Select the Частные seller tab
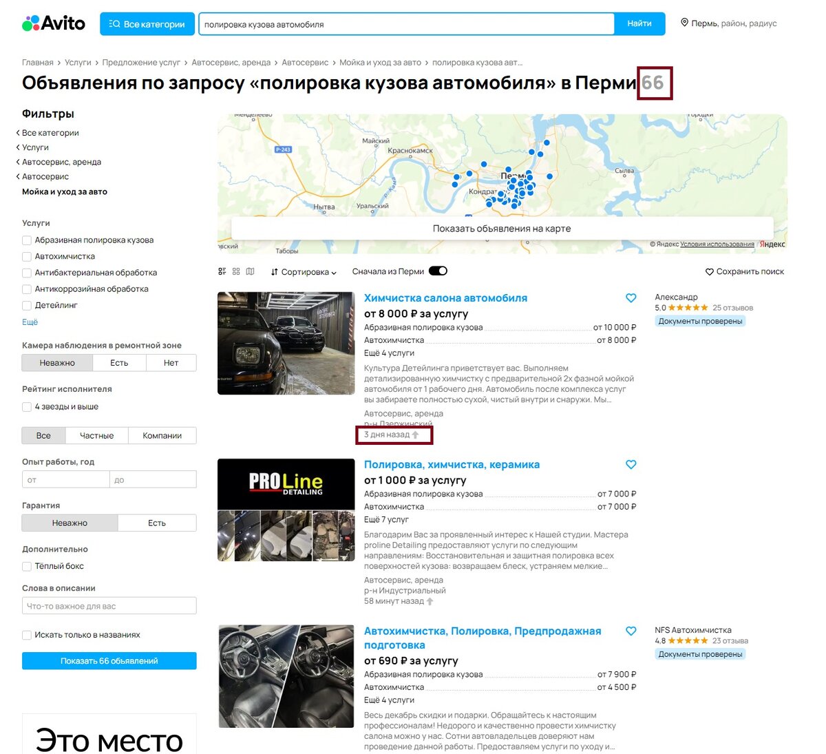 [96, 435]
